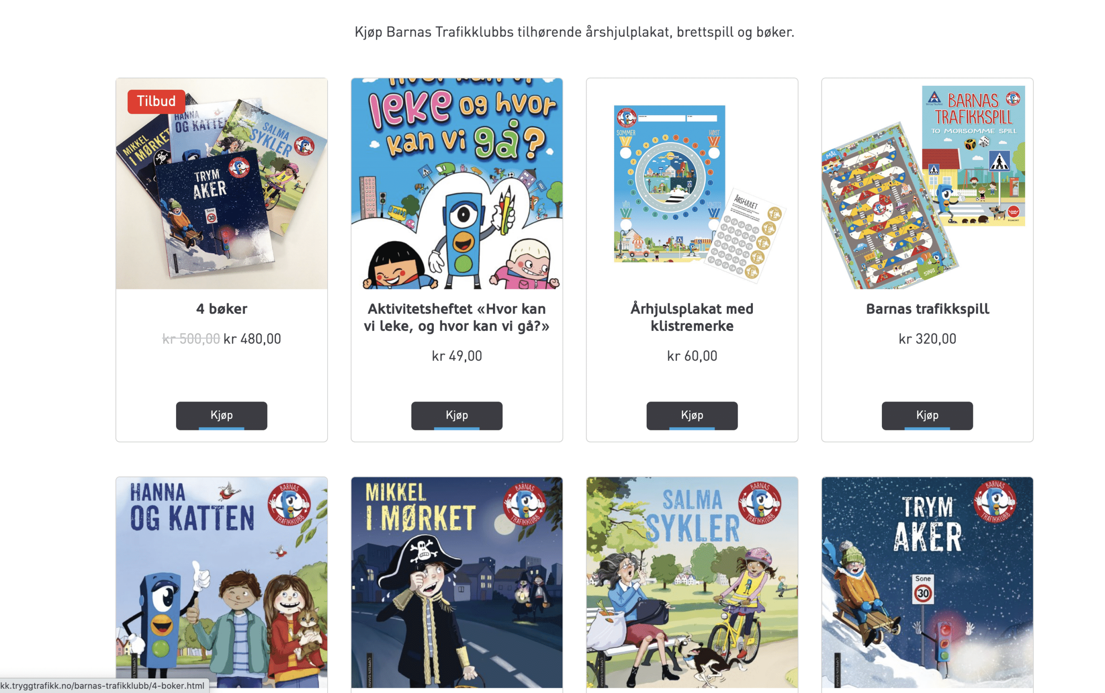Open the 4 bøker product image
The image size is (1105, 693).
pos(221,183)
